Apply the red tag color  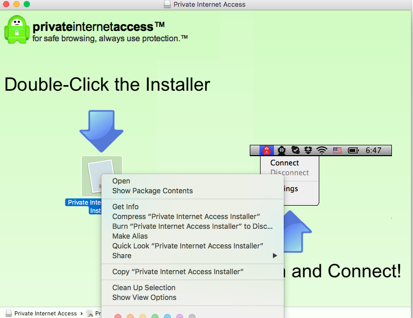tap(118, 316)
